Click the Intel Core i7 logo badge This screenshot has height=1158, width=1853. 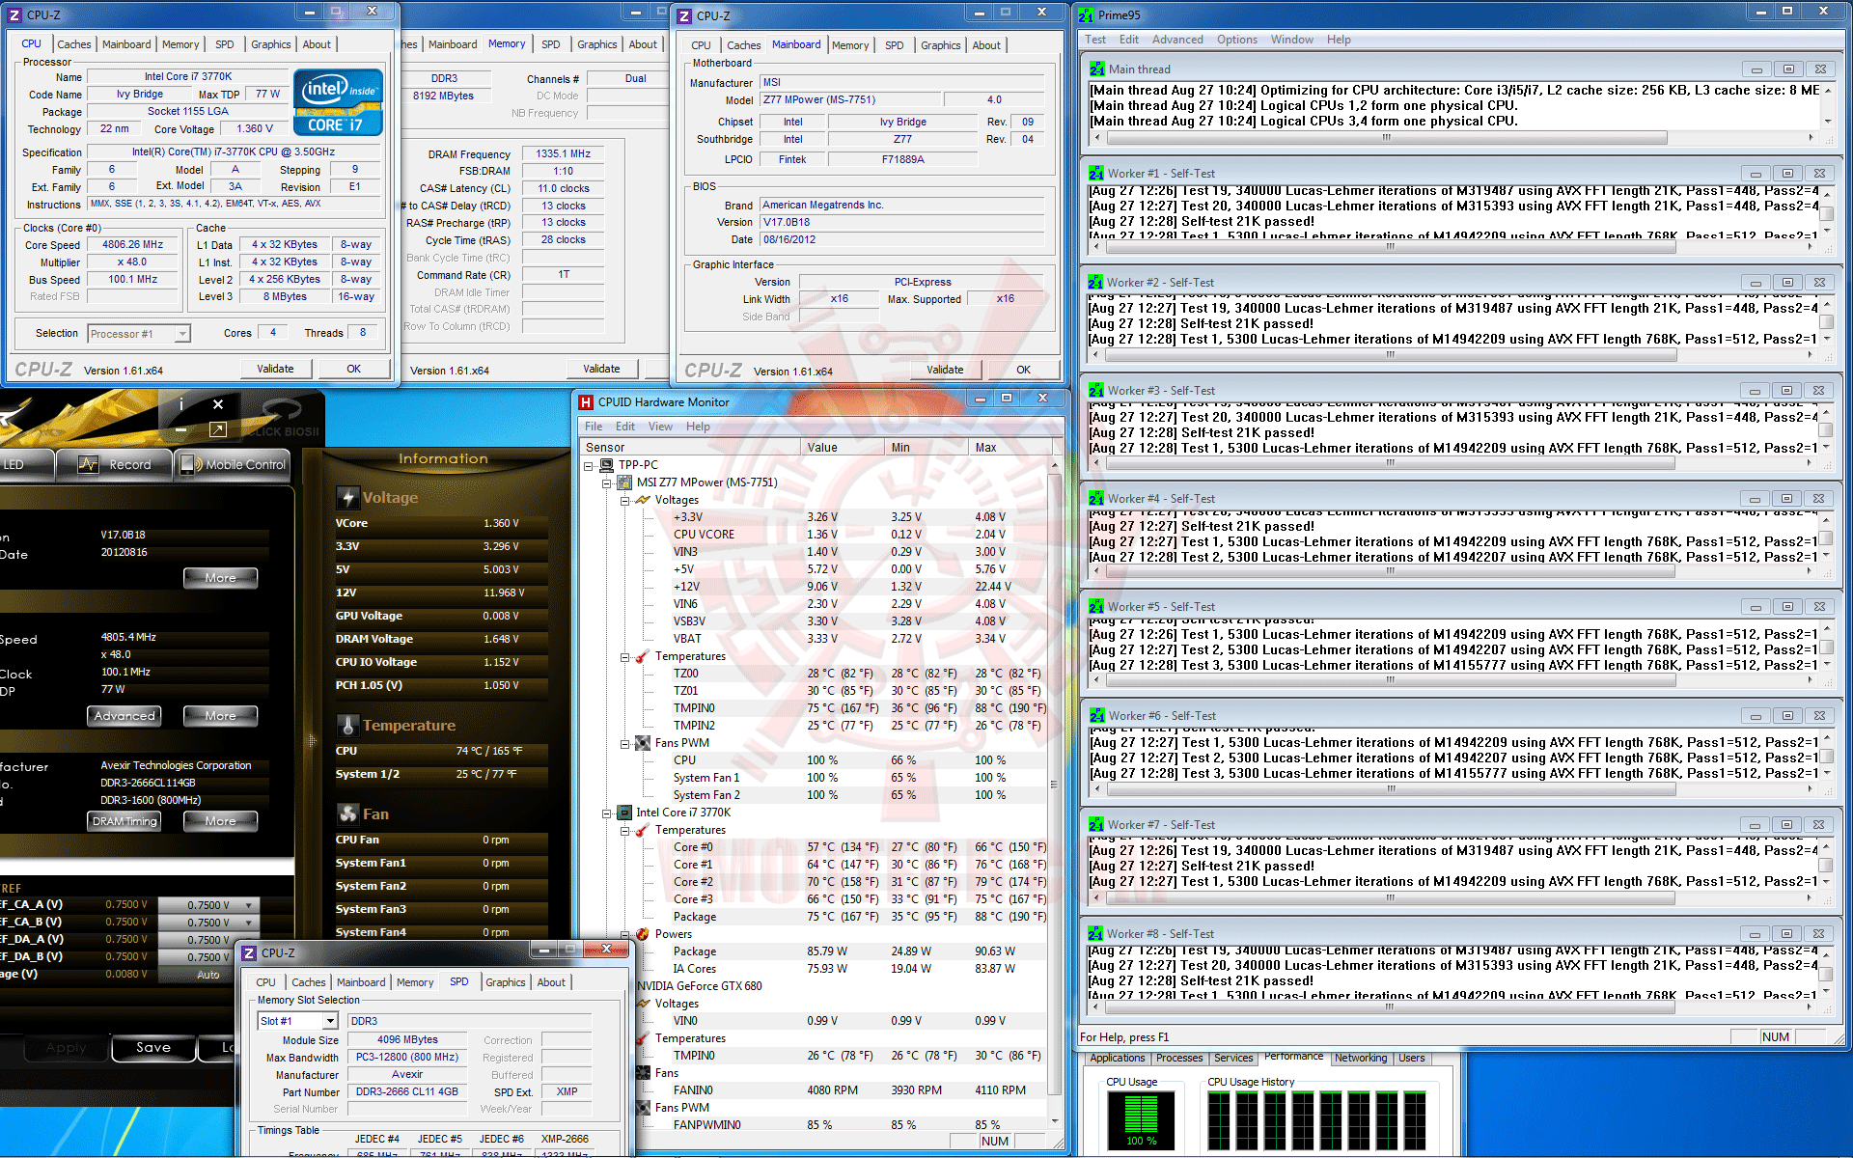[338, 101]
